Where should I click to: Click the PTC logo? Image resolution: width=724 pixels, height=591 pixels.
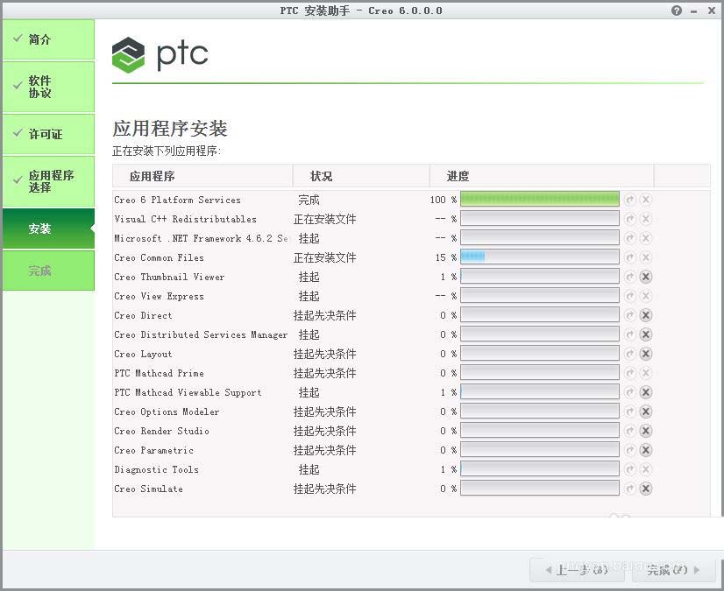coord(160,55)
